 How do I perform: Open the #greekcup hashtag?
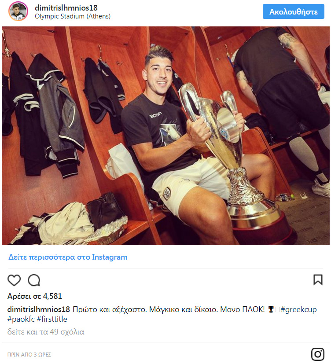tap(298, 309)
